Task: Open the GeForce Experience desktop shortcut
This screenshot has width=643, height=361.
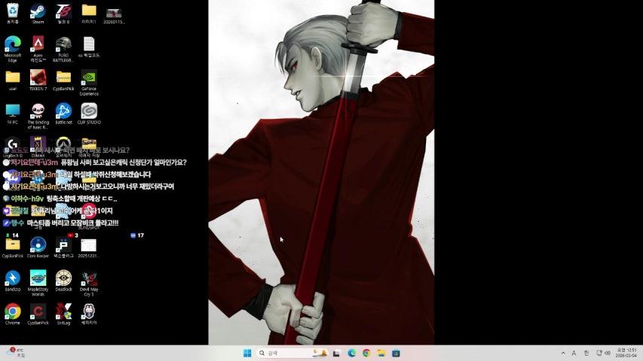Action: tap(89, 77)
